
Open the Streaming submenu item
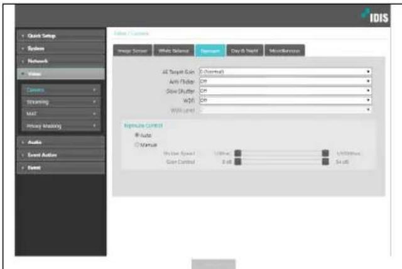61,102
